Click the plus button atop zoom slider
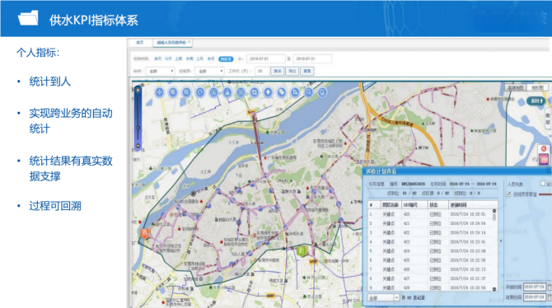Image resolution: width=552 pixels, height=308 pixels. coord(138,91)
